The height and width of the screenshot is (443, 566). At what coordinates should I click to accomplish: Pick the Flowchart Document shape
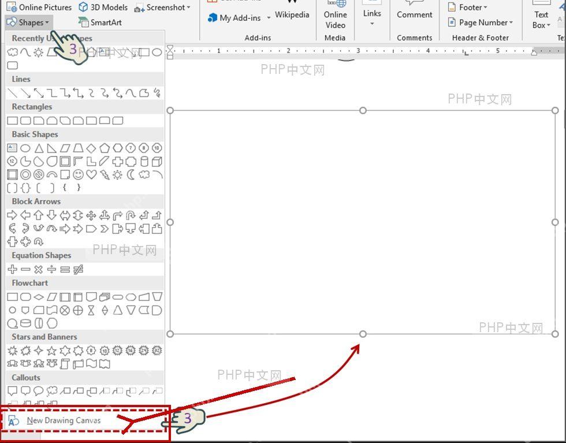pos(91,297)
